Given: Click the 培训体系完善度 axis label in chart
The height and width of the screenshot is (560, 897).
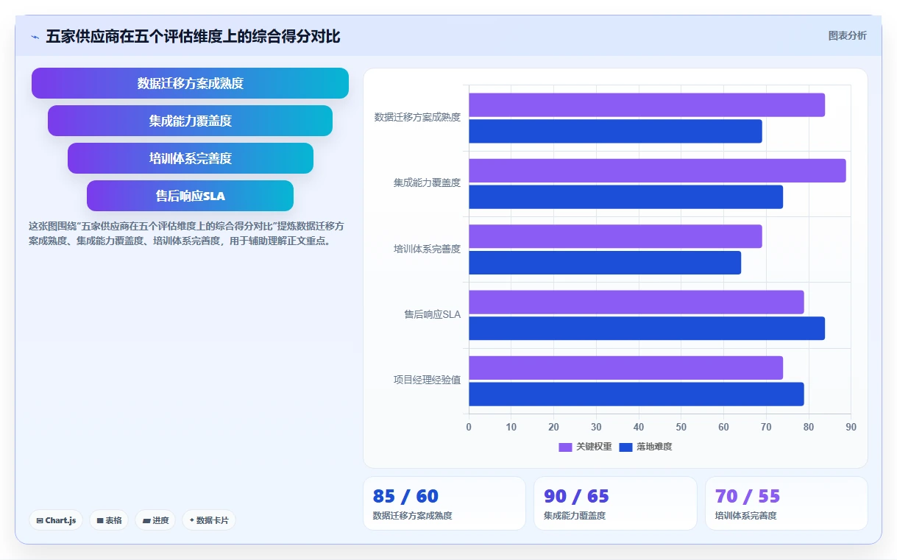Looking at the screenshot, I should pos(427,249).
